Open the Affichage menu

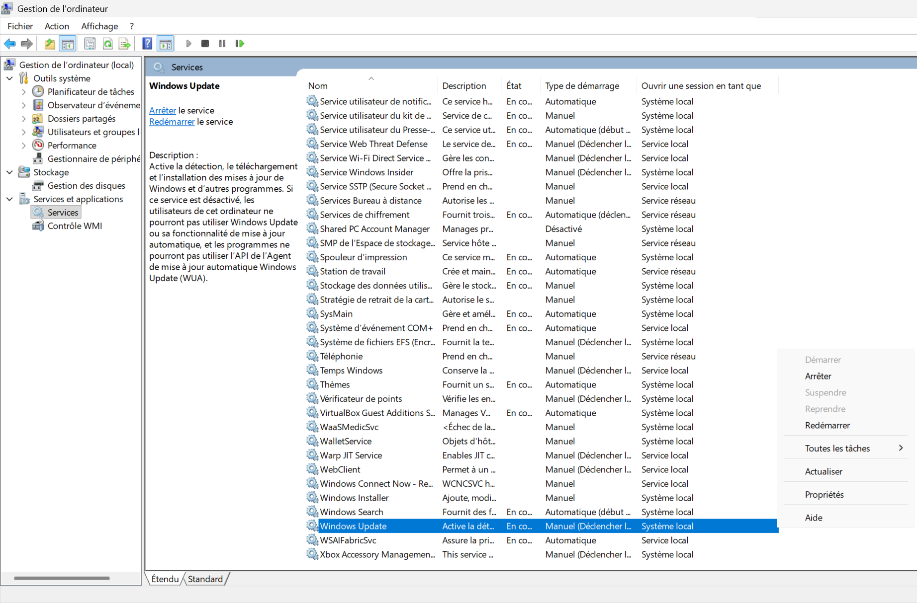click(x=99, y=26)
